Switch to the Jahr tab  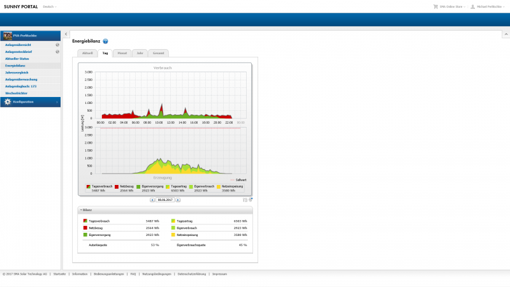pos(140,53)
